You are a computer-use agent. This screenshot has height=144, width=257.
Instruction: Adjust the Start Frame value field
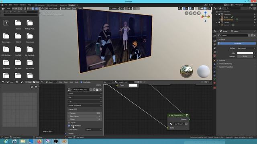85,116
